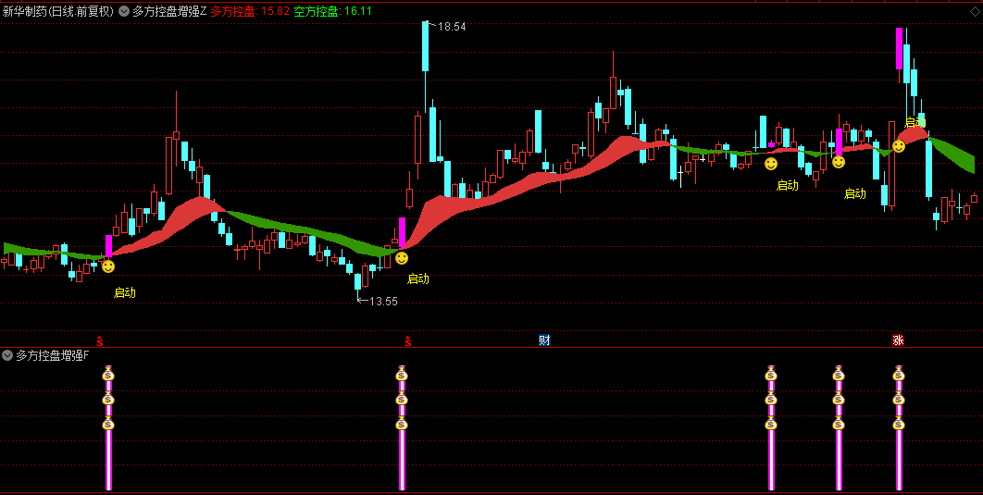Click the 空方控盘: 16.11 value
The height and width of the screenshot is (495, 983).
click(333, 11)
